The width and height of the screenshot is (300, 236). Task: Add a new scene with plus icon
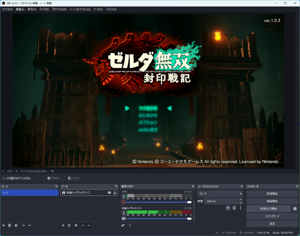click(3, 226)
